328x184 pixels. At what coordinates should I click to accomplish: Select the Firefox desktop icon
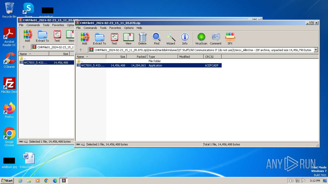click(9, 110)
